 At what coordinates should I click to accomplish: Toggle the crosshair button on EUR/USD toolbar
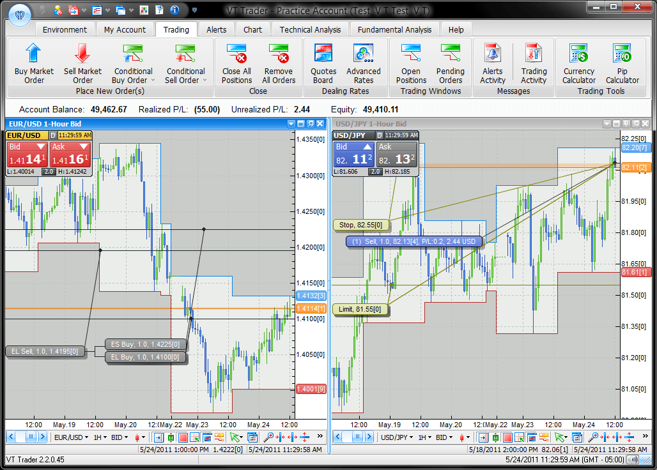tap(195, 437)
